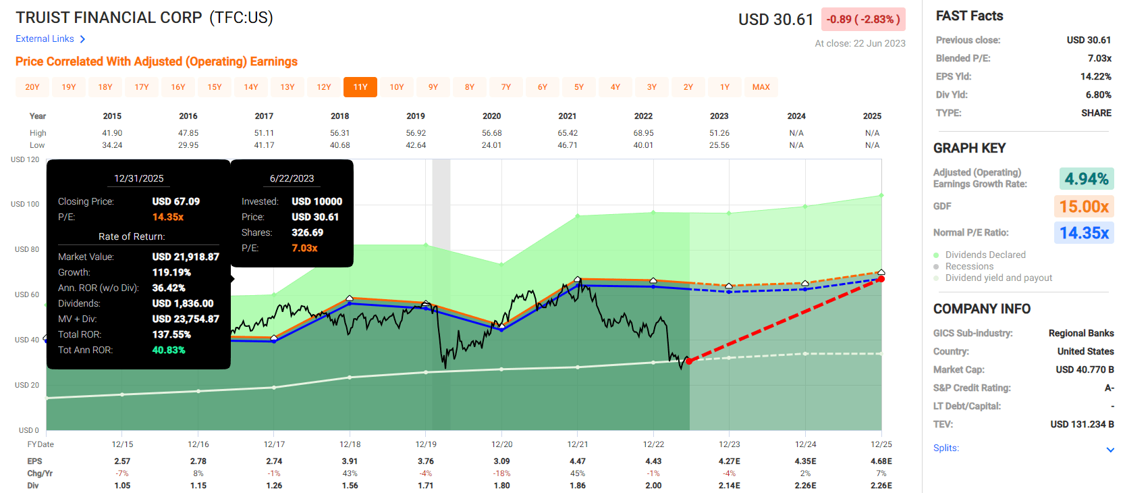Click the white triangle marker at 12/18
1123x493 pixels.
click(x=350, y=298)
